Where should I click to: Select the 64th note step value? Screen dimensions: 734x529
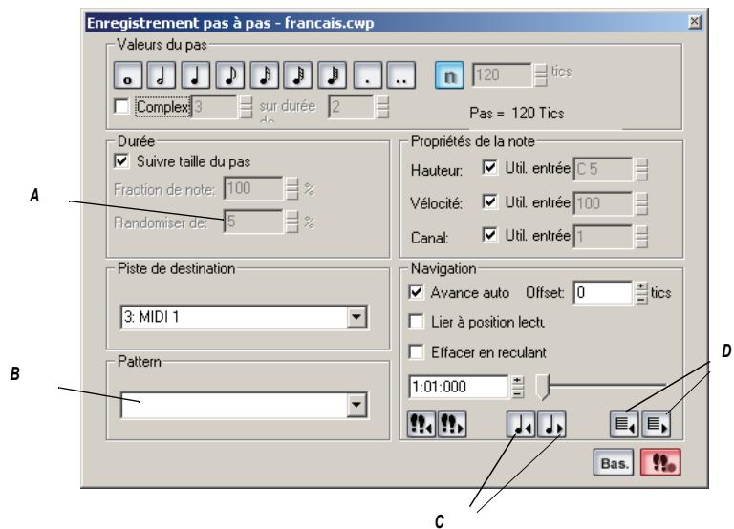333,75
